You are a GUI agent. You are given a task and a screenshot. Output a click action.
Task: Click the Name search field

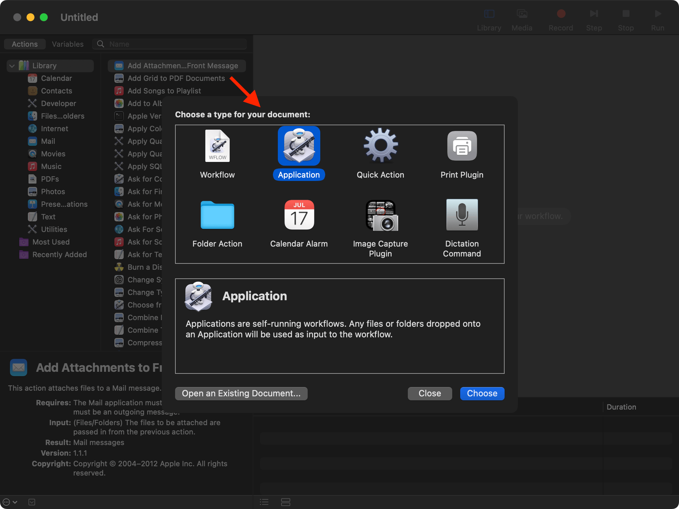coord(170,44)
